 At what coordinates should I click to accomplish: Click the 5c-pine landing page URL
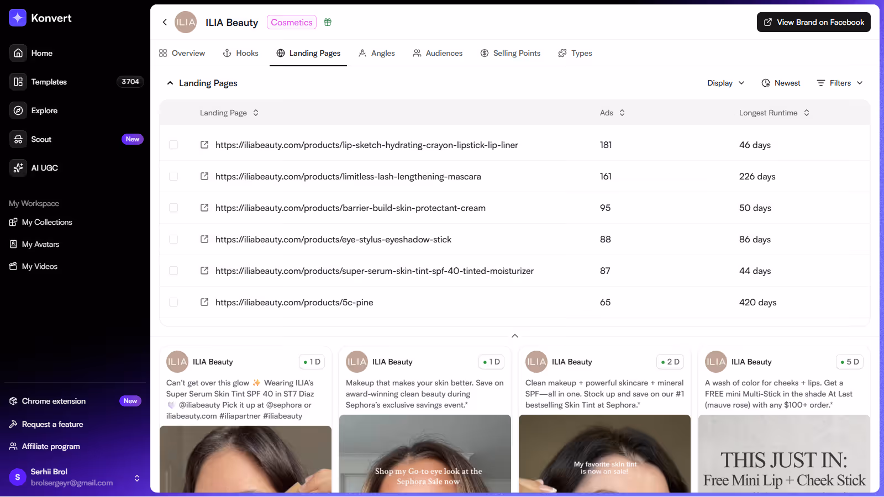pyautogui.click(x=294, y=302)
